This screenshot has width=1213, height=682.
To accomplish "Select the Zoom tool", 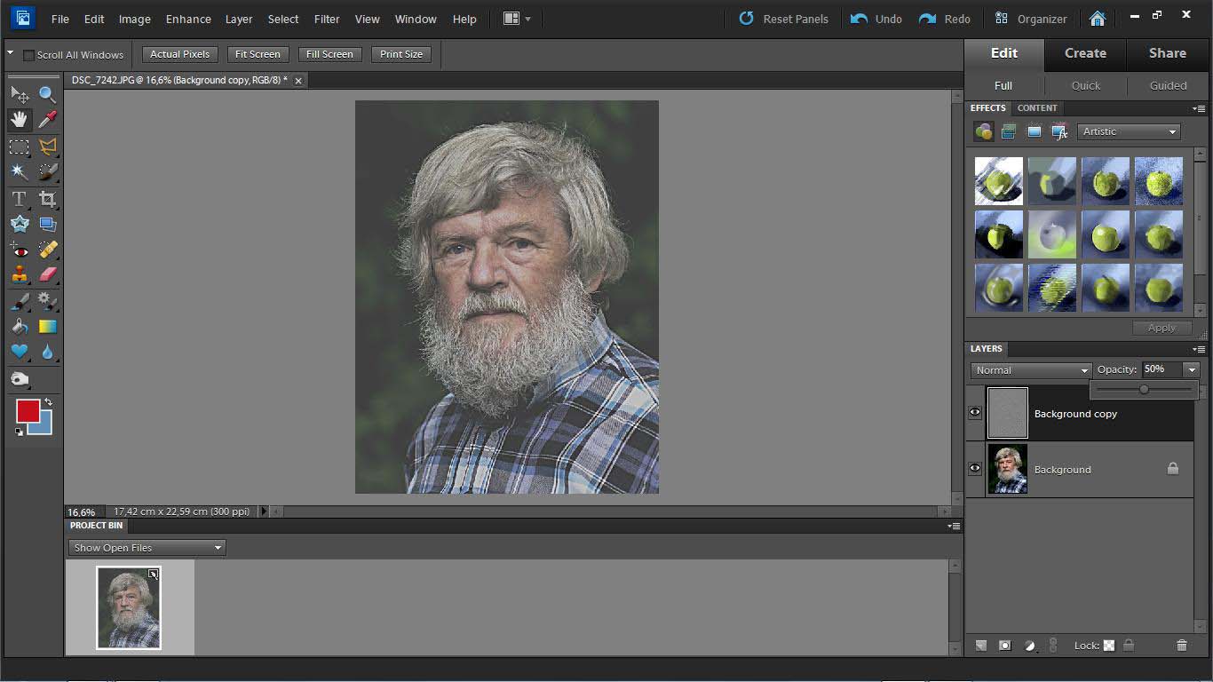I will pos(47,94).
